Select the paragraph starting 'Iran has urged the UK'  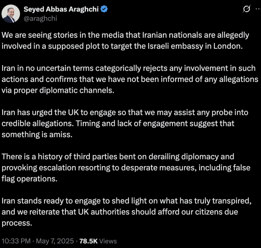point(125,123)
